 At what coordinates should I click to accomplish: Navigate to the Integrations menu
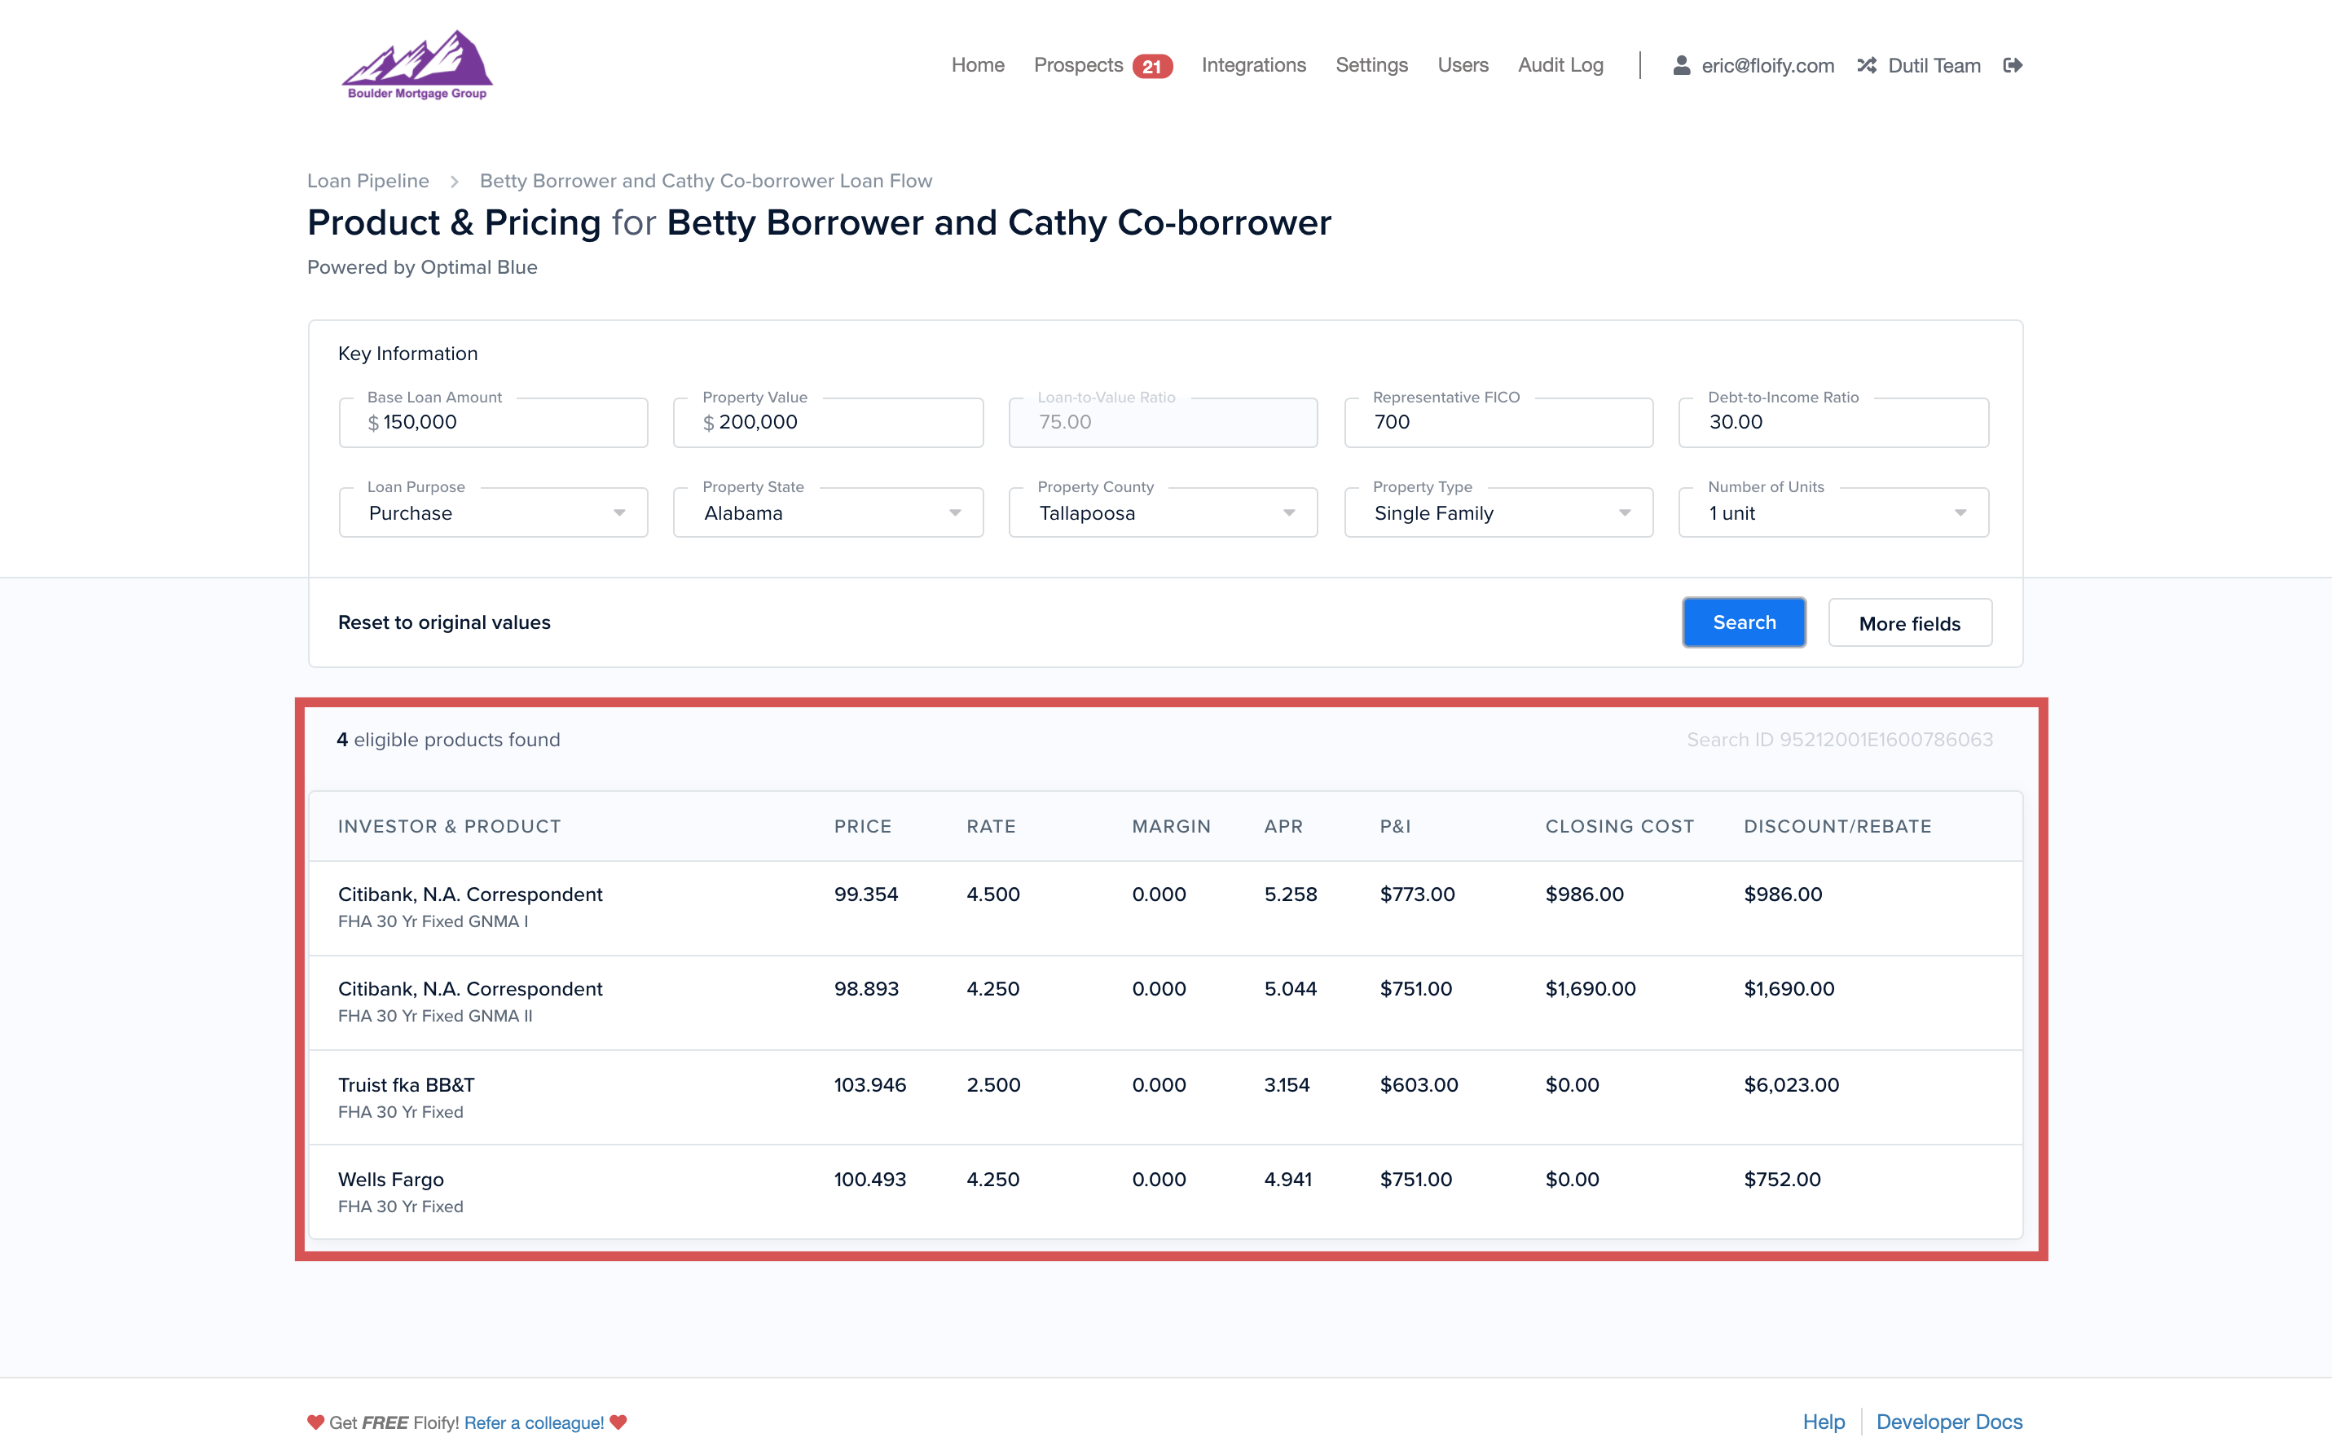1253,64
